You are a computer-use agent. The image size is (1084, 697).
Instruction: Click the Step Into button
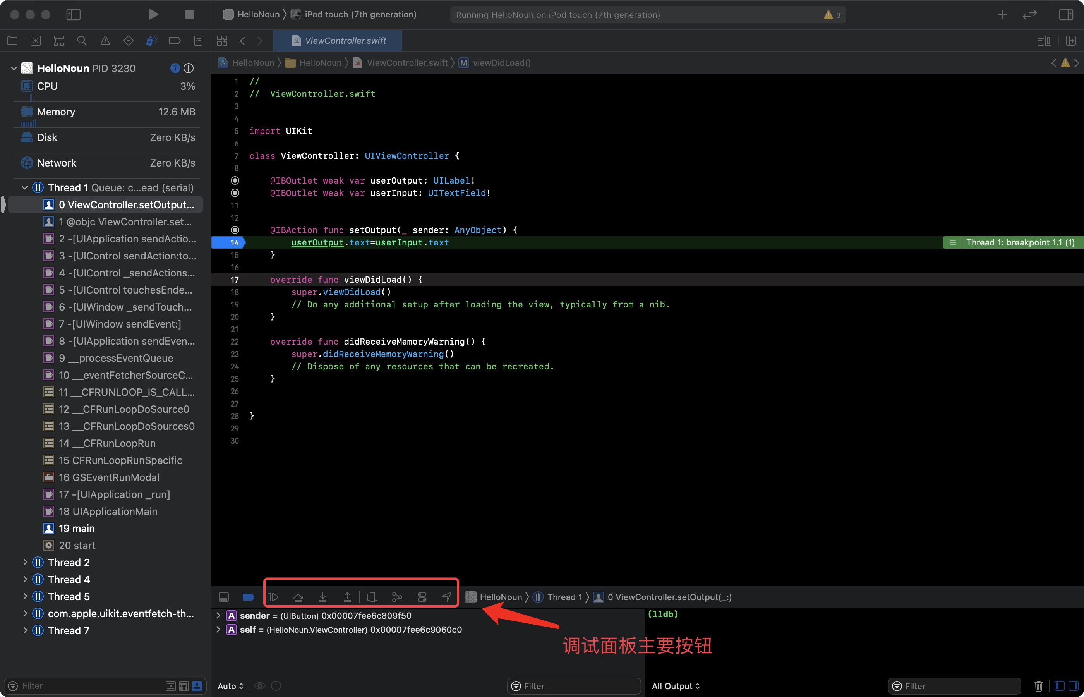(x=322, y=597)
